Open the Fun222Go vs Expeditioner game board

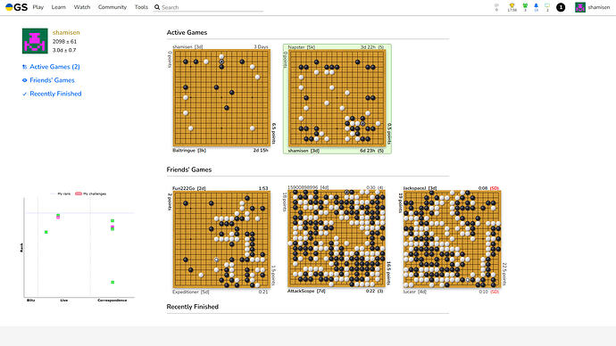pos(222,239)
